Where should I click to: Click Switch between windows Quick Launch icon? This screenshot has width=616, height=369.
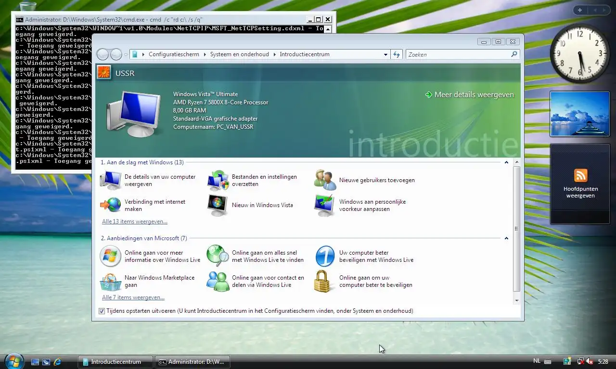(x=46, y=362)
